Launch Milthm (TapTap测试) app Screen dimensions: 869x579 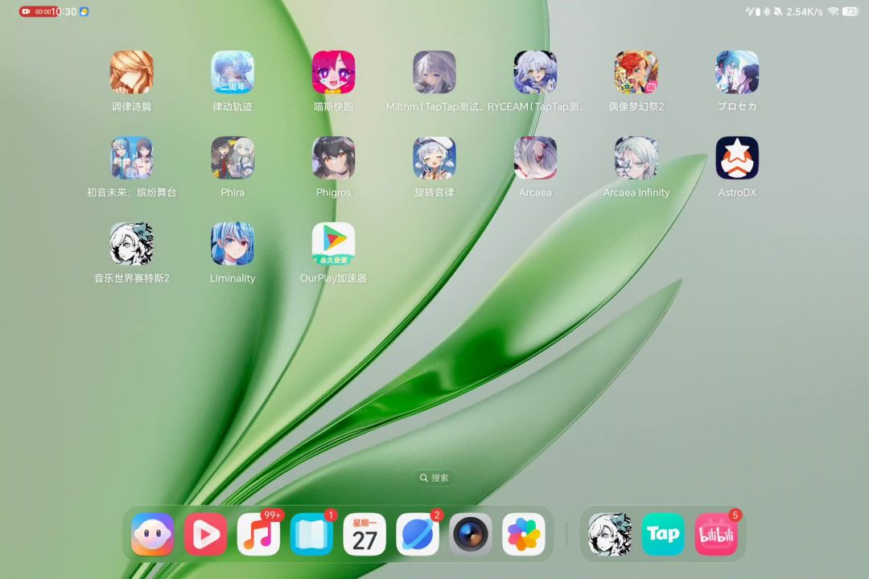coord(434,72)
